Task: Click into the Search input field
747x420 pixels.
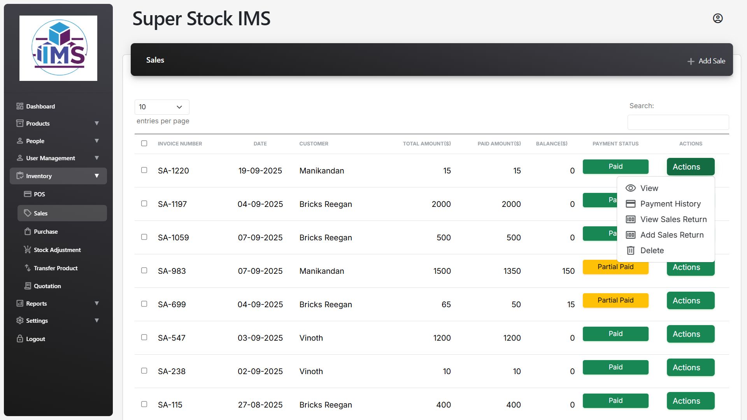Action: 678,122
